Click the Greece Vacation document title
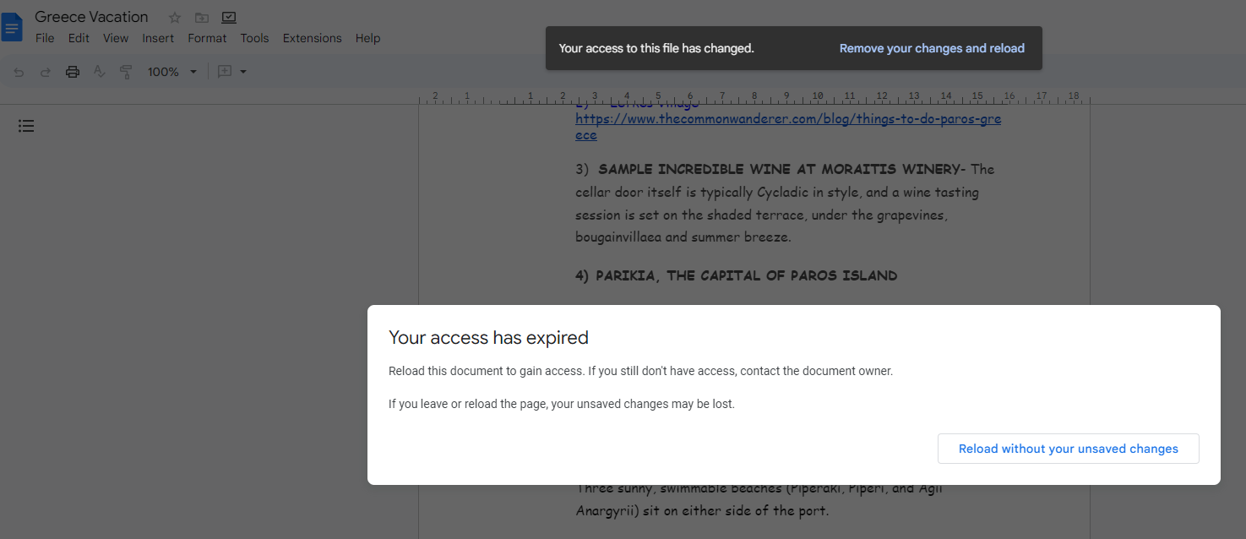The height and width of the screenshot is (539, 1246). tap(91, 17)
